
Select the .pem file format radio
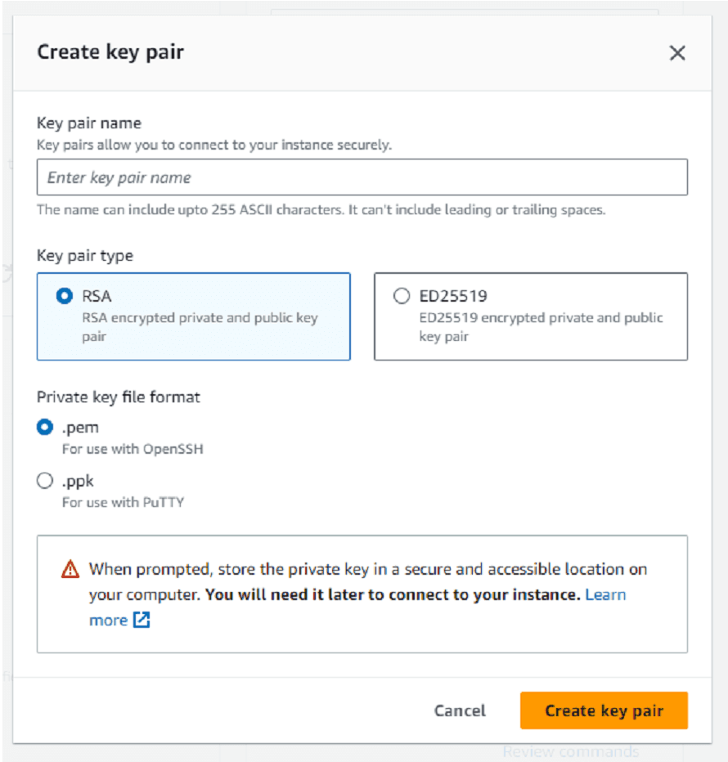click(45, 427)
